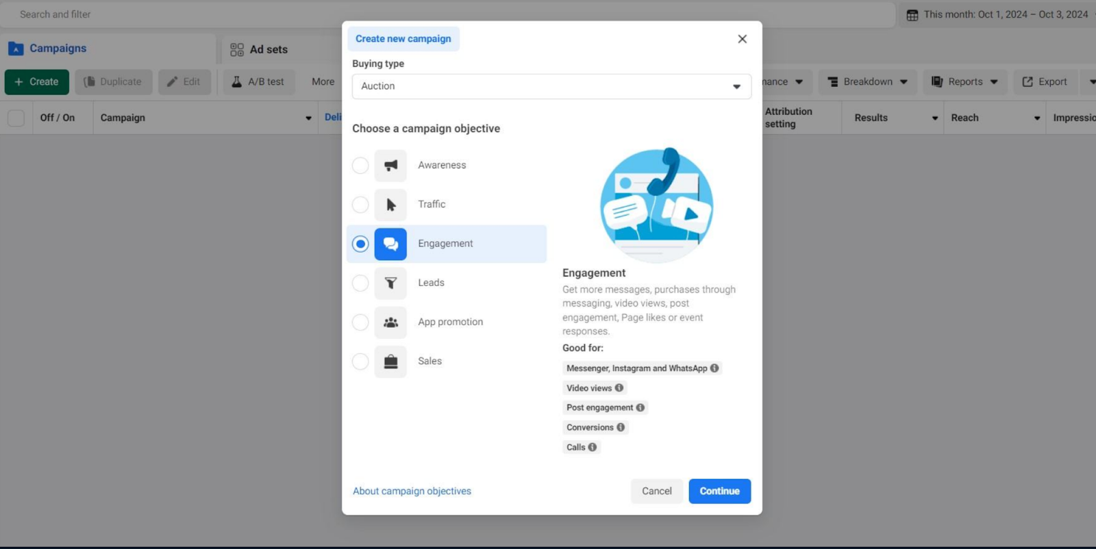Select the Leads radio button

point(360,283)
